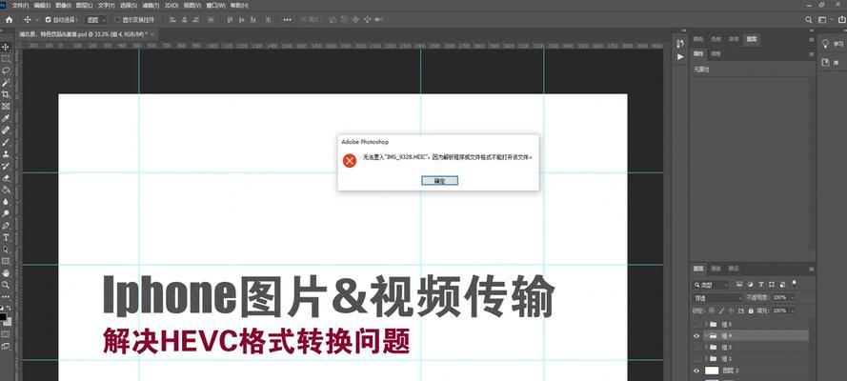The width and height of the screenshot is (847, 381).
Task: Open the 不透明度 opacity dropdown arrow
Action: click(x=792, y=297)
